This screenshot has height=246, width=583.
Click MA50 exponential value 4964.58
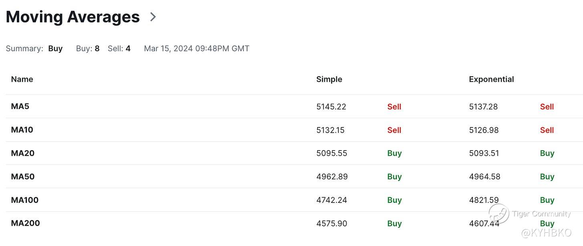tap(484, 177)
